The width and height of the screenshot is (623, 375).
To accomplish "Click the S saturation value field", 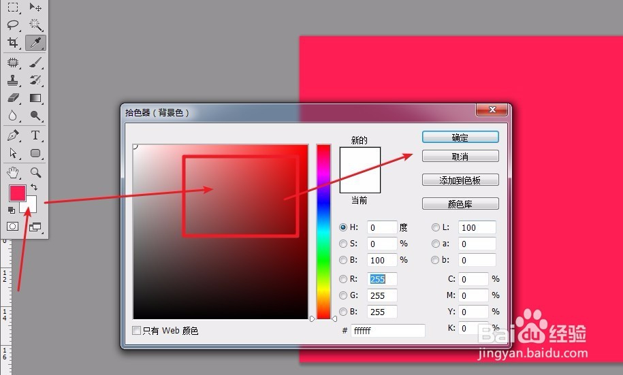I will coord(382,244).
